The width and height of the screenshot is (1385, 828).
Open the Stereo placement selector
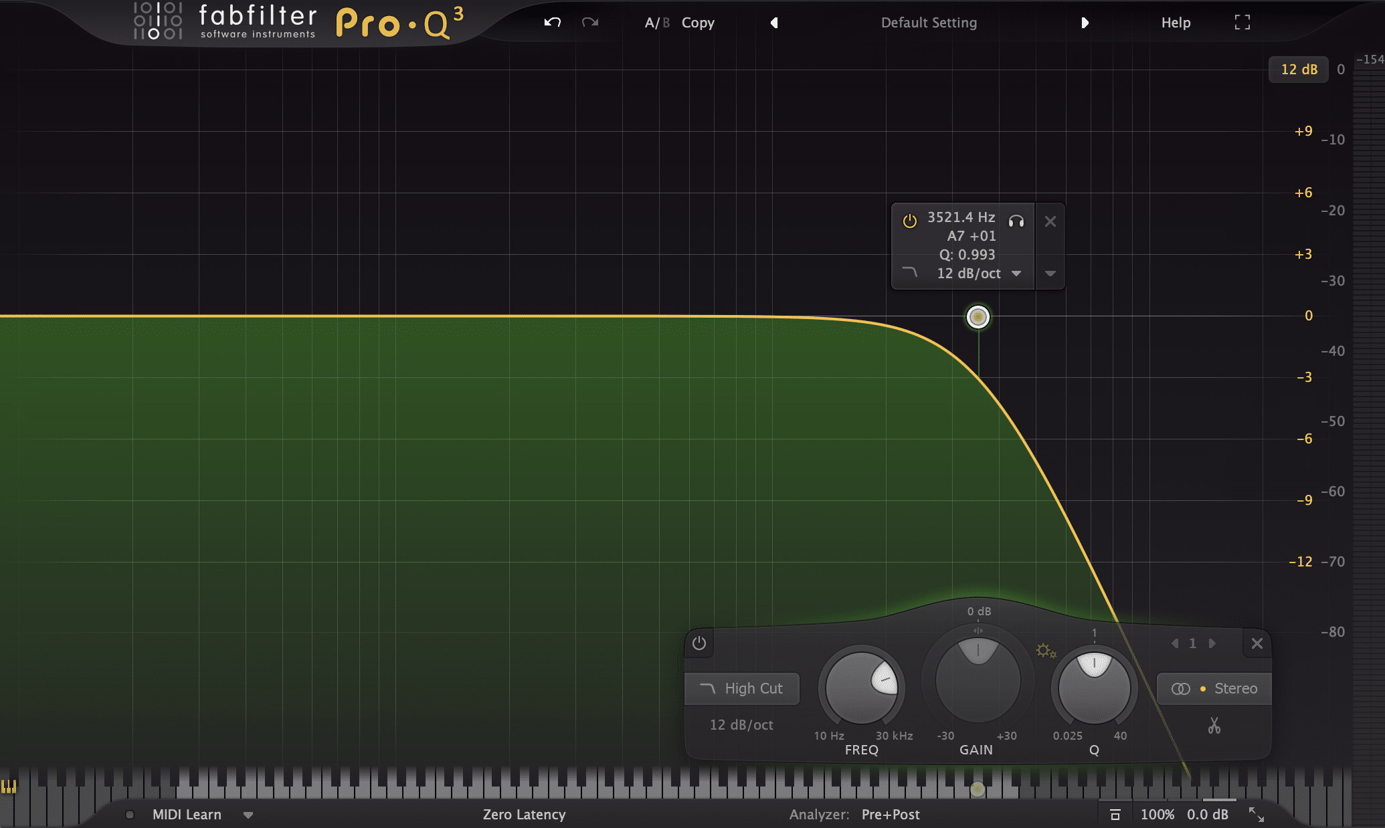(1214, 689)
